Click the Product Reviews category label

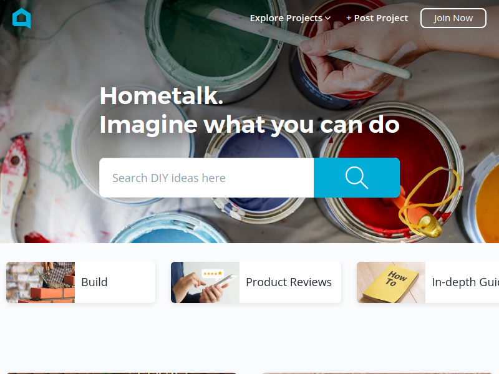[x=289, y=282]
